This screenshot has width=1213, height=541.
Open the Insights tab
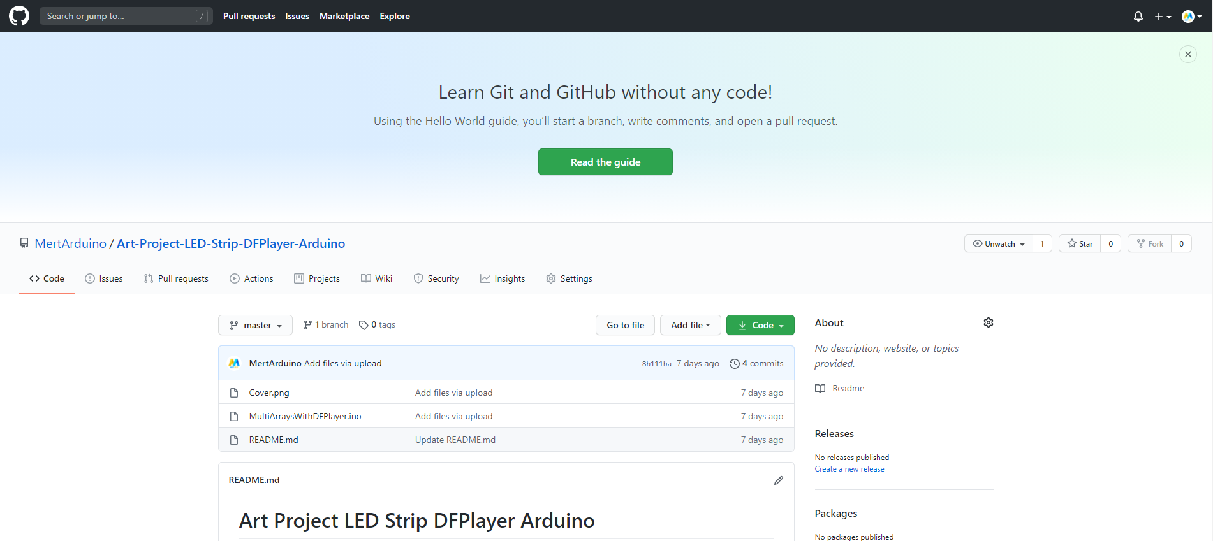coord(503,278)
